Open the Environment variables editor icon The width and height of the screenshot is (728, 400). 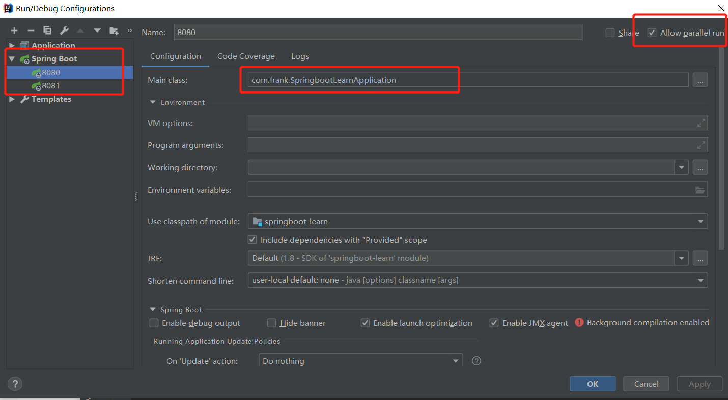click(701, 190)
